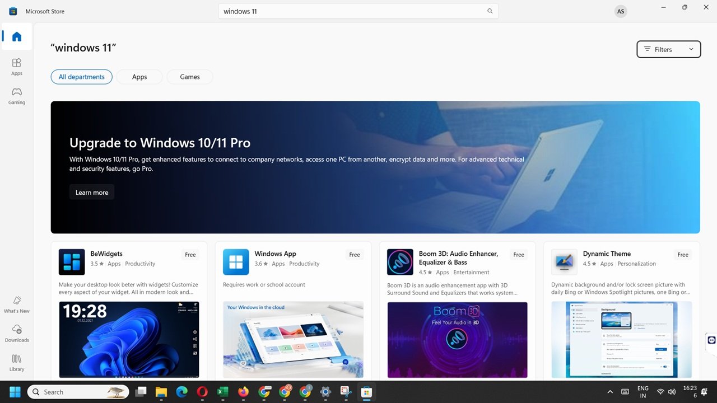Open Snipping Tool on the taskbar
Image resolution: width=717 pixels, height=403 pixels.
(346, 392)
